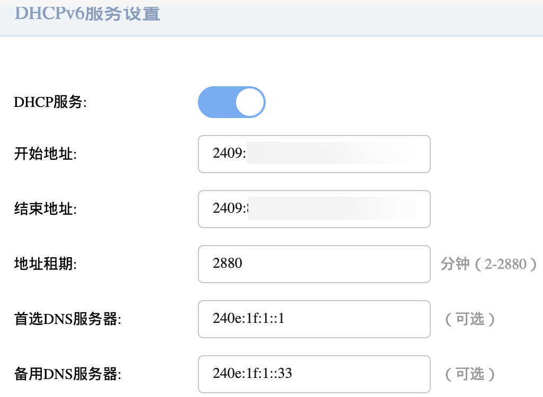543x397 pixels.
Task: Click 可选 hint beside 首选DNS服务器
Action: pyautogui.click(x=470, y=319)
